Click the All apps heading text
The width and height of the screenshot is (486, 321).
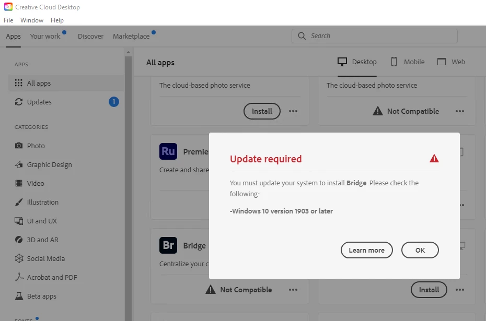coord(160,63)
